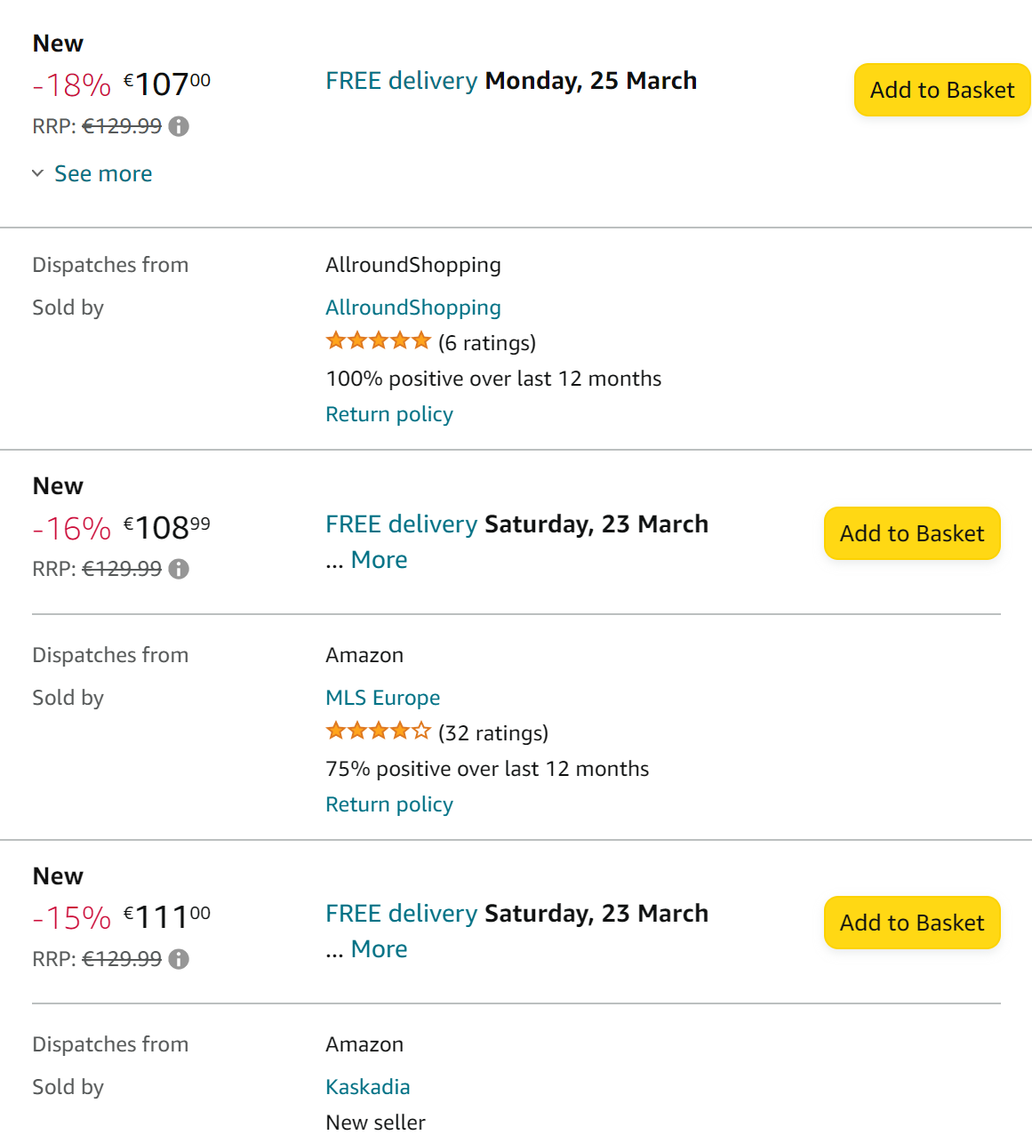Expand More delivery details for the €108.99 offer
The width and height of the screenshot is (1032, 1143).
(379, 560)
